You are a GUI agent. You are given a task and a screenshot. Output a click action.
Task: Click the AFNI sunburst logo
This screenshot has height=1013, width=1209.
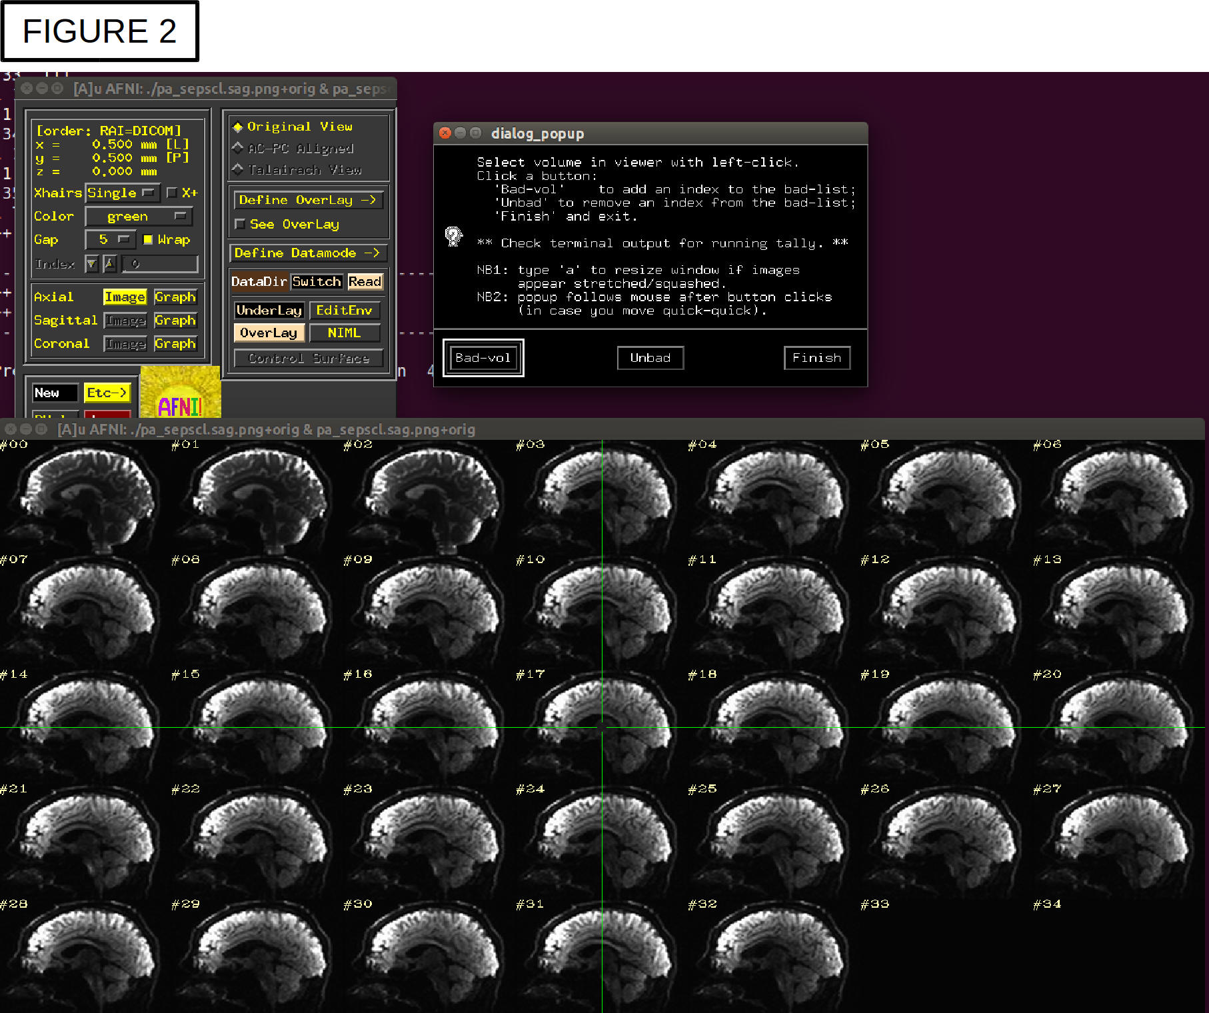pos(180,393)
